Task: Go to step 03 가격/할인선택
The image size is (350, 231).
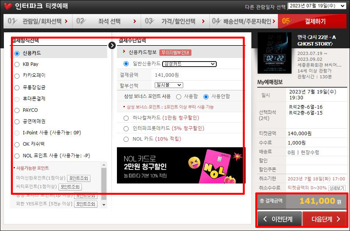Action: click(x=175, y=21)
